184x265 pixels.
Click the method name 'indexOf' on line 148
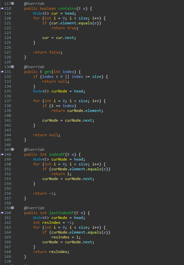(57, 154)
